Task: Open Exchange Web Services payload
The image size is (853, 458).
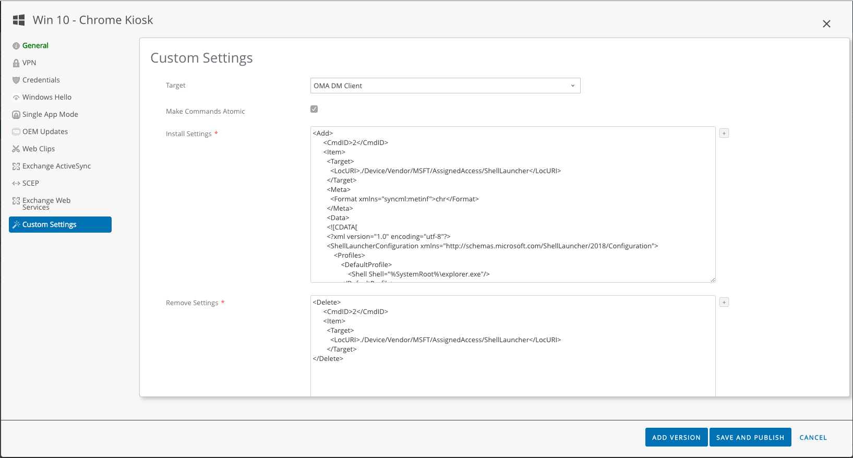Action: (46, 204)
